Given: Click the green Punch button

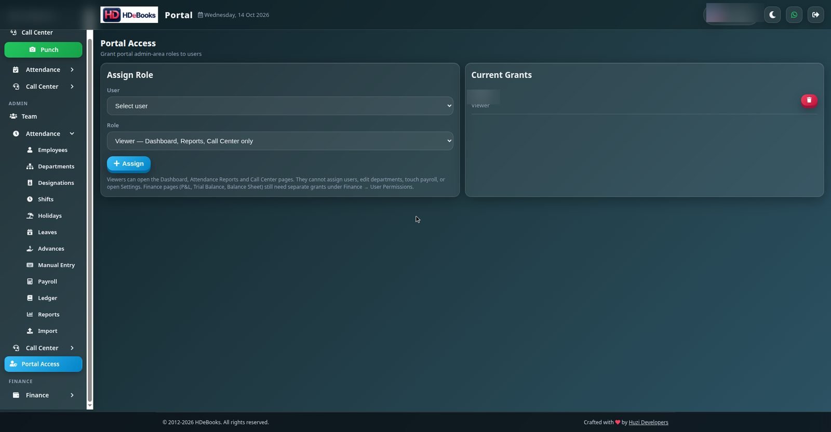Looking at the screenshot, I should pos(43,50).
